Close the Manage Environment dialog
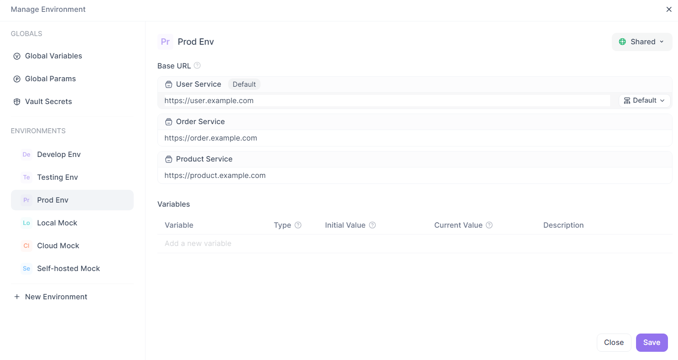This screenshot has height=360, width=678. pyautogui.click(x=669, y=9)
